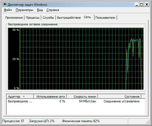Switch to the Быстродействие tab
This screenshot has height=126, width=152.
click(69, 18)
